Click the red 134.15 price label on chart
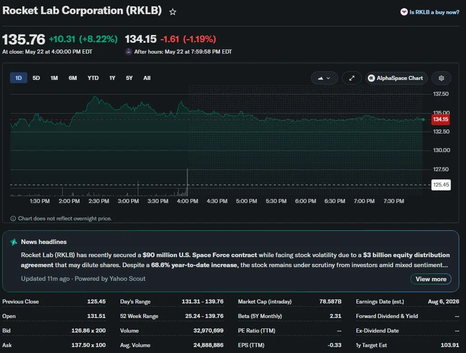Image resolution: width=466 pixels, height=353 pixels. tap(440, 119)
